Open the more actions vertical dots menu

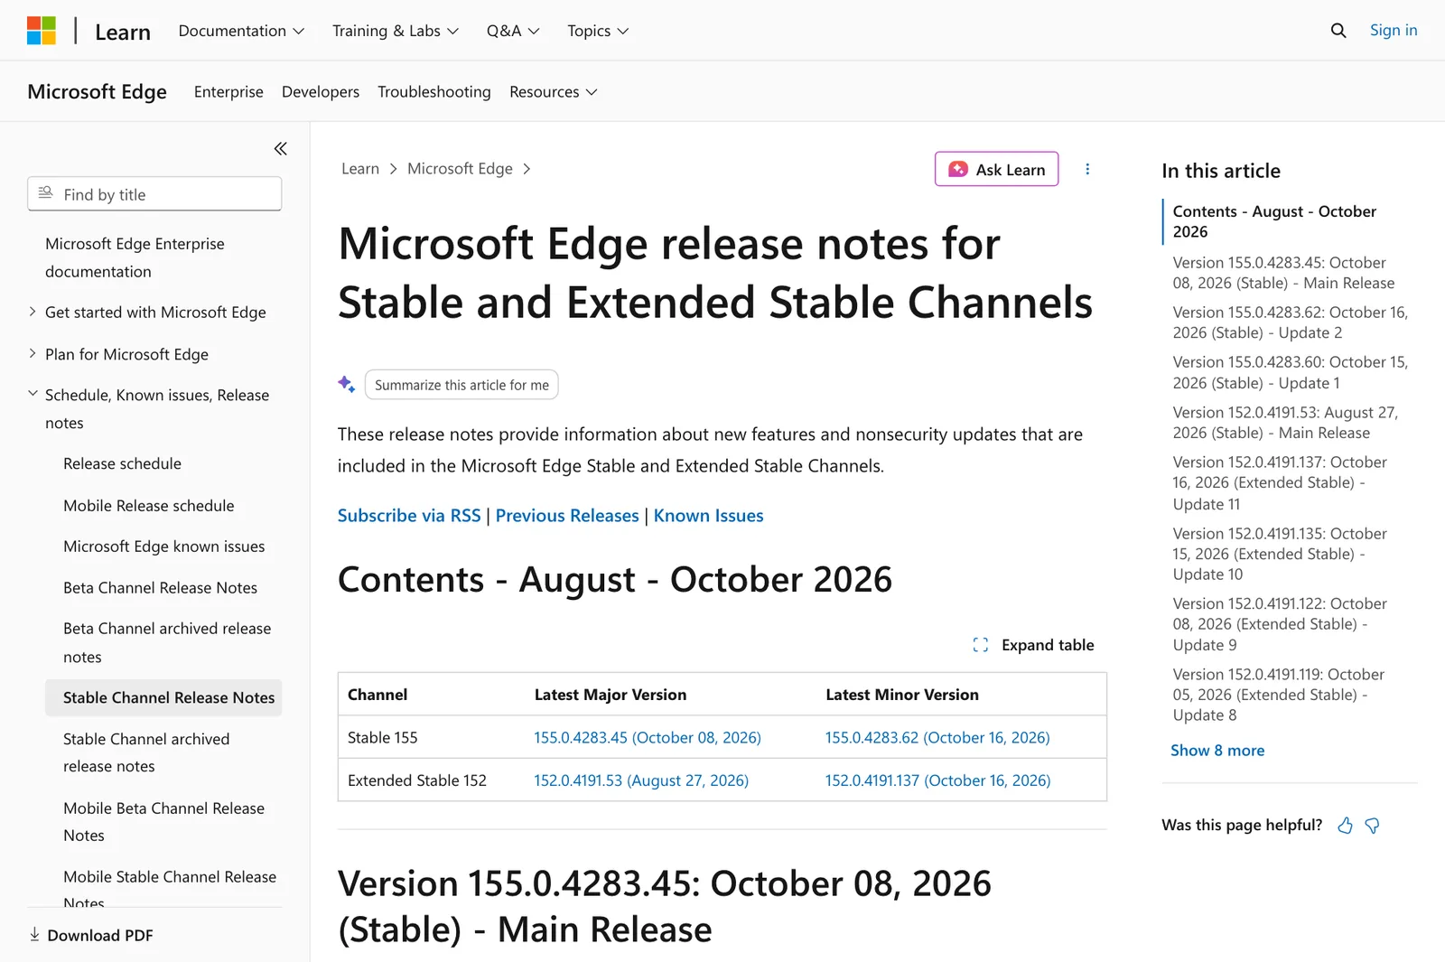[x=1087, y=169]
